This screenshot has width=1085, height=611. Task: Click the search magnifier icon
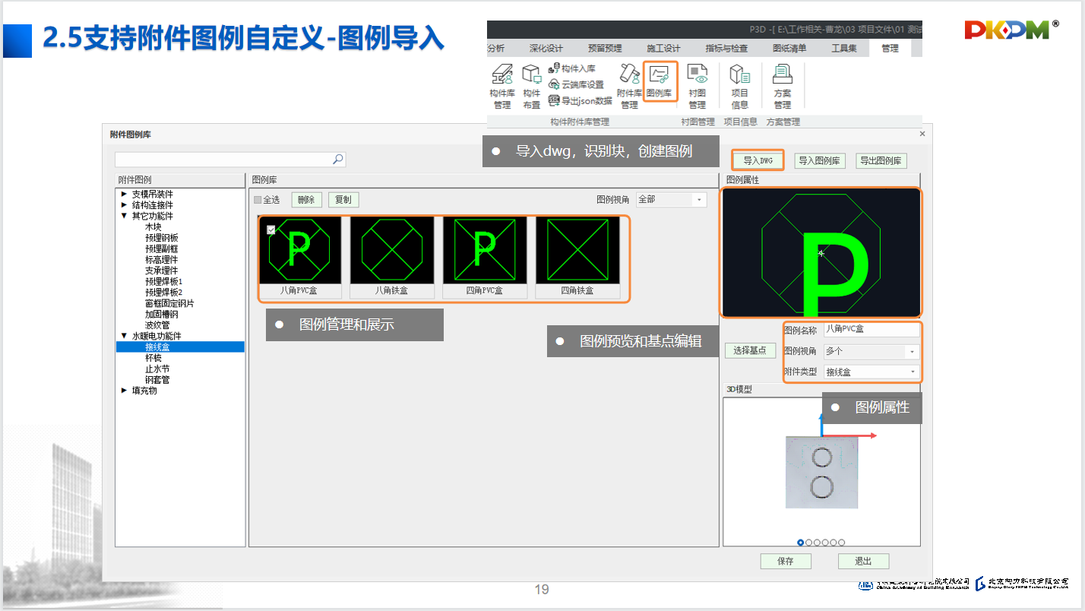(338, 159)
